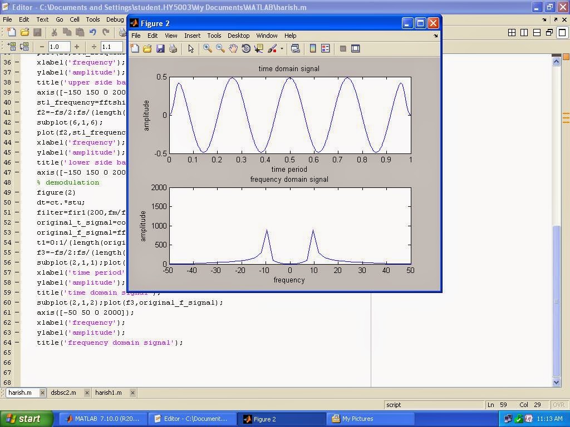This screenshot has height=427, width=570.
Task: Activate the Brush/Select Data tool
Action: click(272, 48)
